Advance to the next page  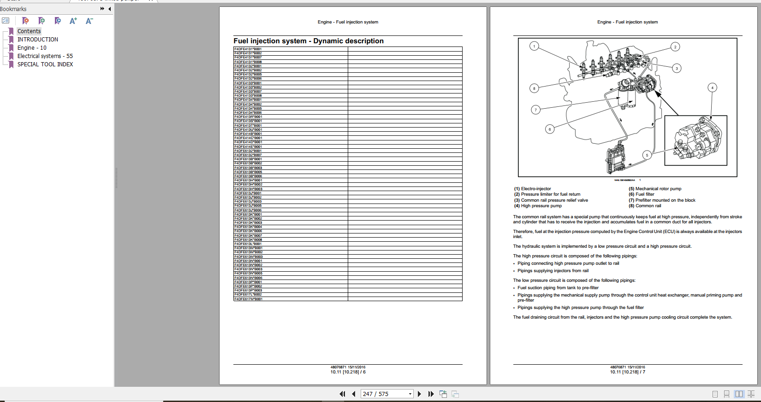[419, 394]
